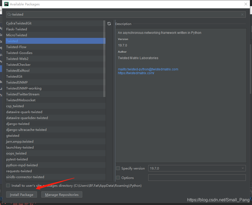252x205 pixels.
Task: Select Twisted-Flow package
Action: [55, 47]
